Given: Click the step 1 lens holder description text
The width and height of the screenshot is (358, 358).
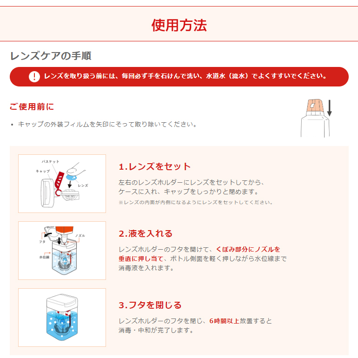Looking at the screenshot, I should point(192,187).
